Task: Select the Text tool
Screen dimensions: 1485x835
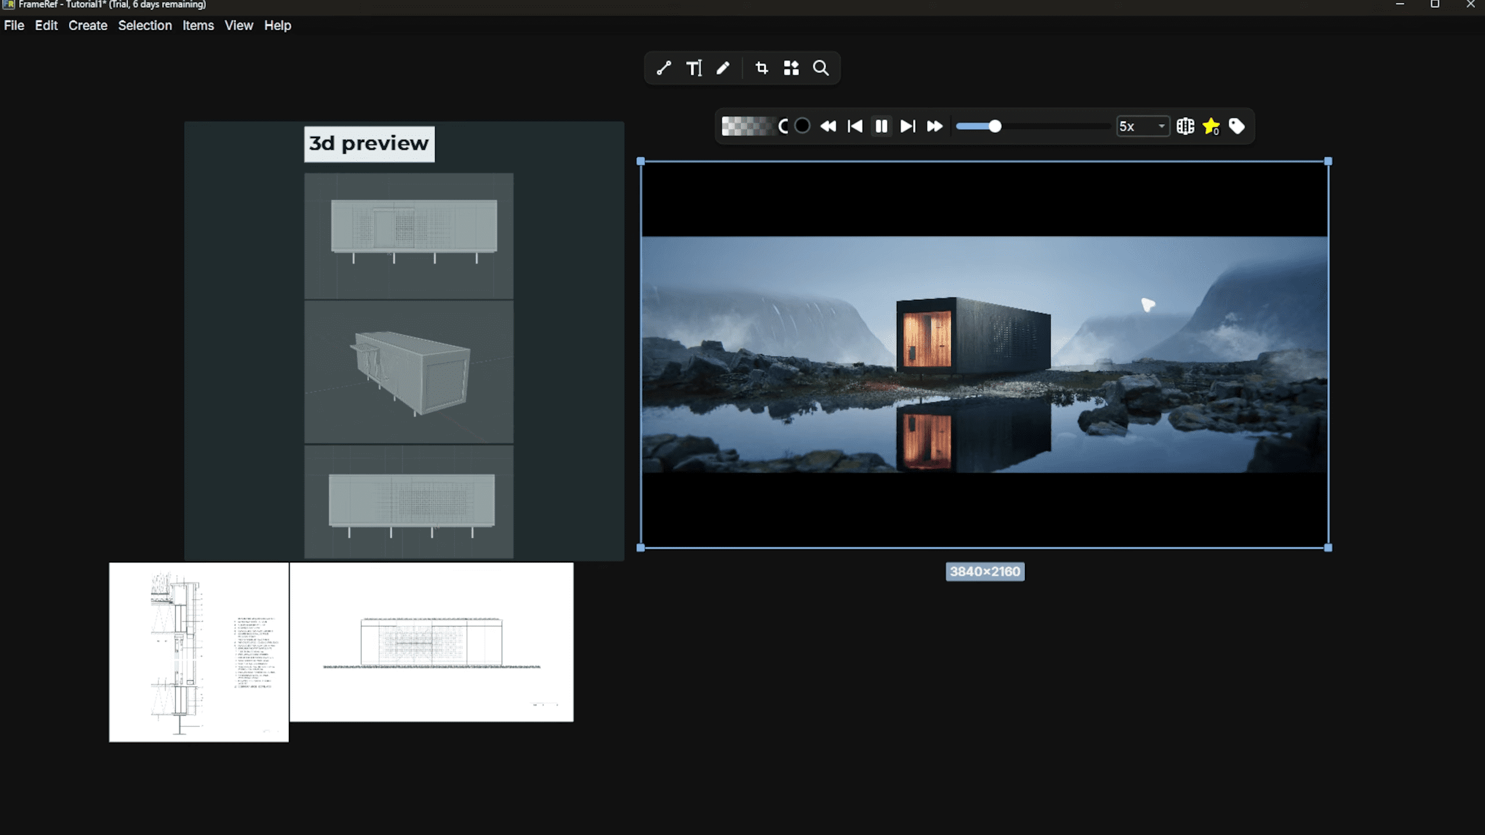Action: click(x=694, y=68)
